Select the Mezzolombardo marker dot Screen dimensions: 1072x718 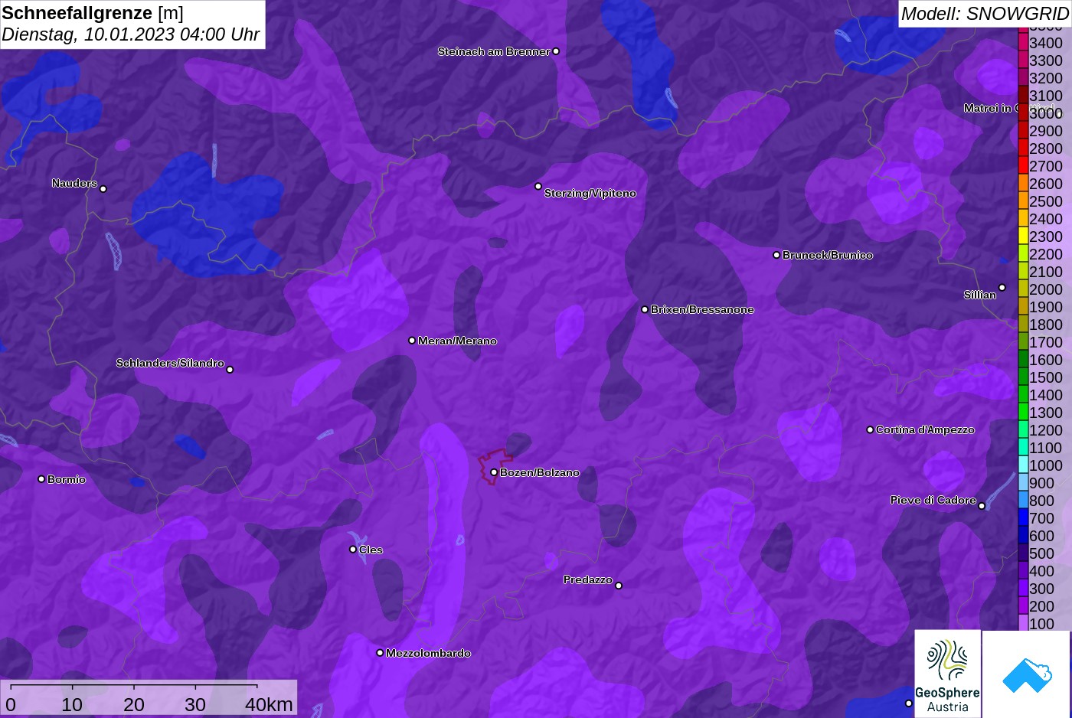click(x=380, y=653)
